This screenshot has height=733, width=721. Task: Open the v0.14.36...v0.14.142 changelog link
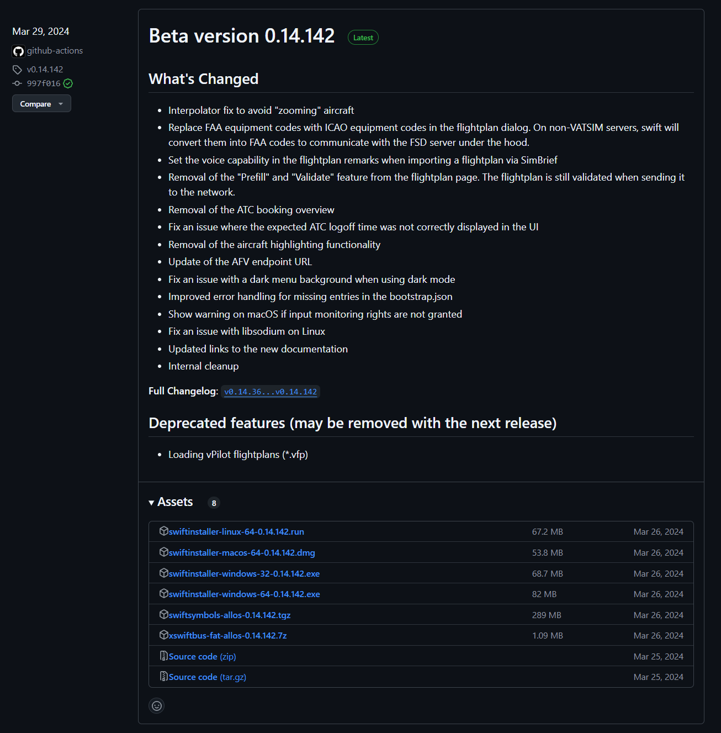[x=271, y=392]
